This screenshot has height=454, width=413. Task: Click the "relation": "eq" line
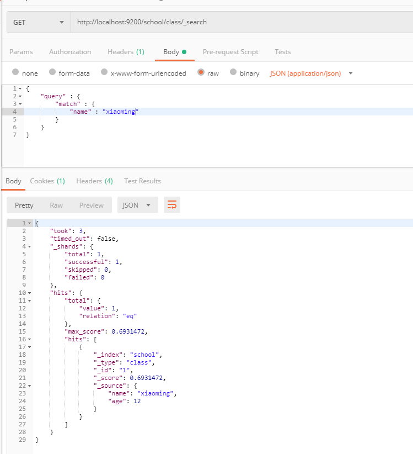point(108,316)
